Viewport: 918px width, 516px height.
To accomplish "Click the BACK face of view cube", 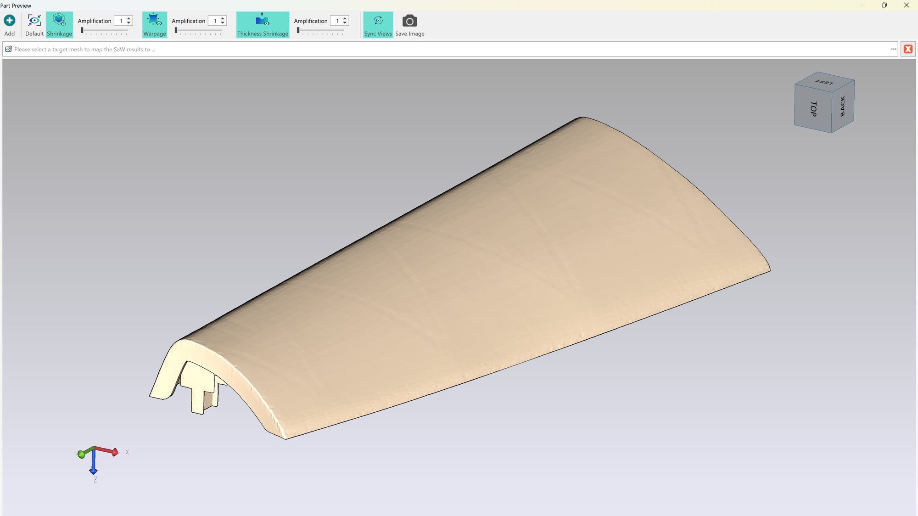I will (843, 106).
